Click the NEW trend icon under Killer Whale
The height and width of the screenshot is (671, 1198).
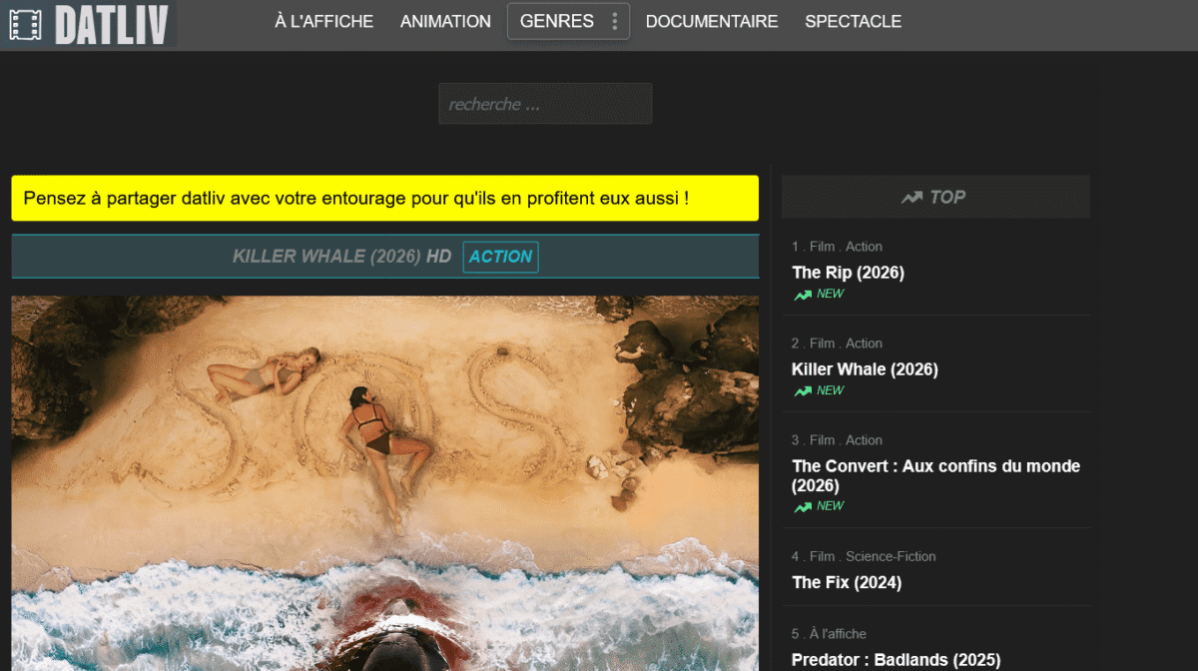click(803, 391)
